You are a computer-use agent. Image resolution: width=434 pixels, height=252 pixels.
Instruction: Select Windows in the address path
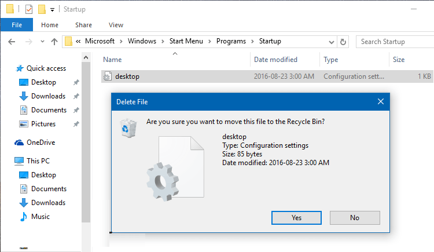(x=142, y=41)
